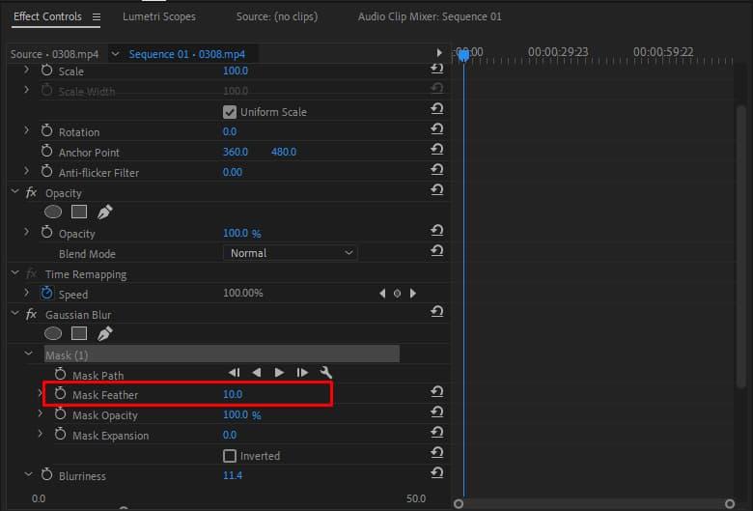Open mask tracking methods wrench menu
Screen dimensions: 753x511
tap(326, 372)
